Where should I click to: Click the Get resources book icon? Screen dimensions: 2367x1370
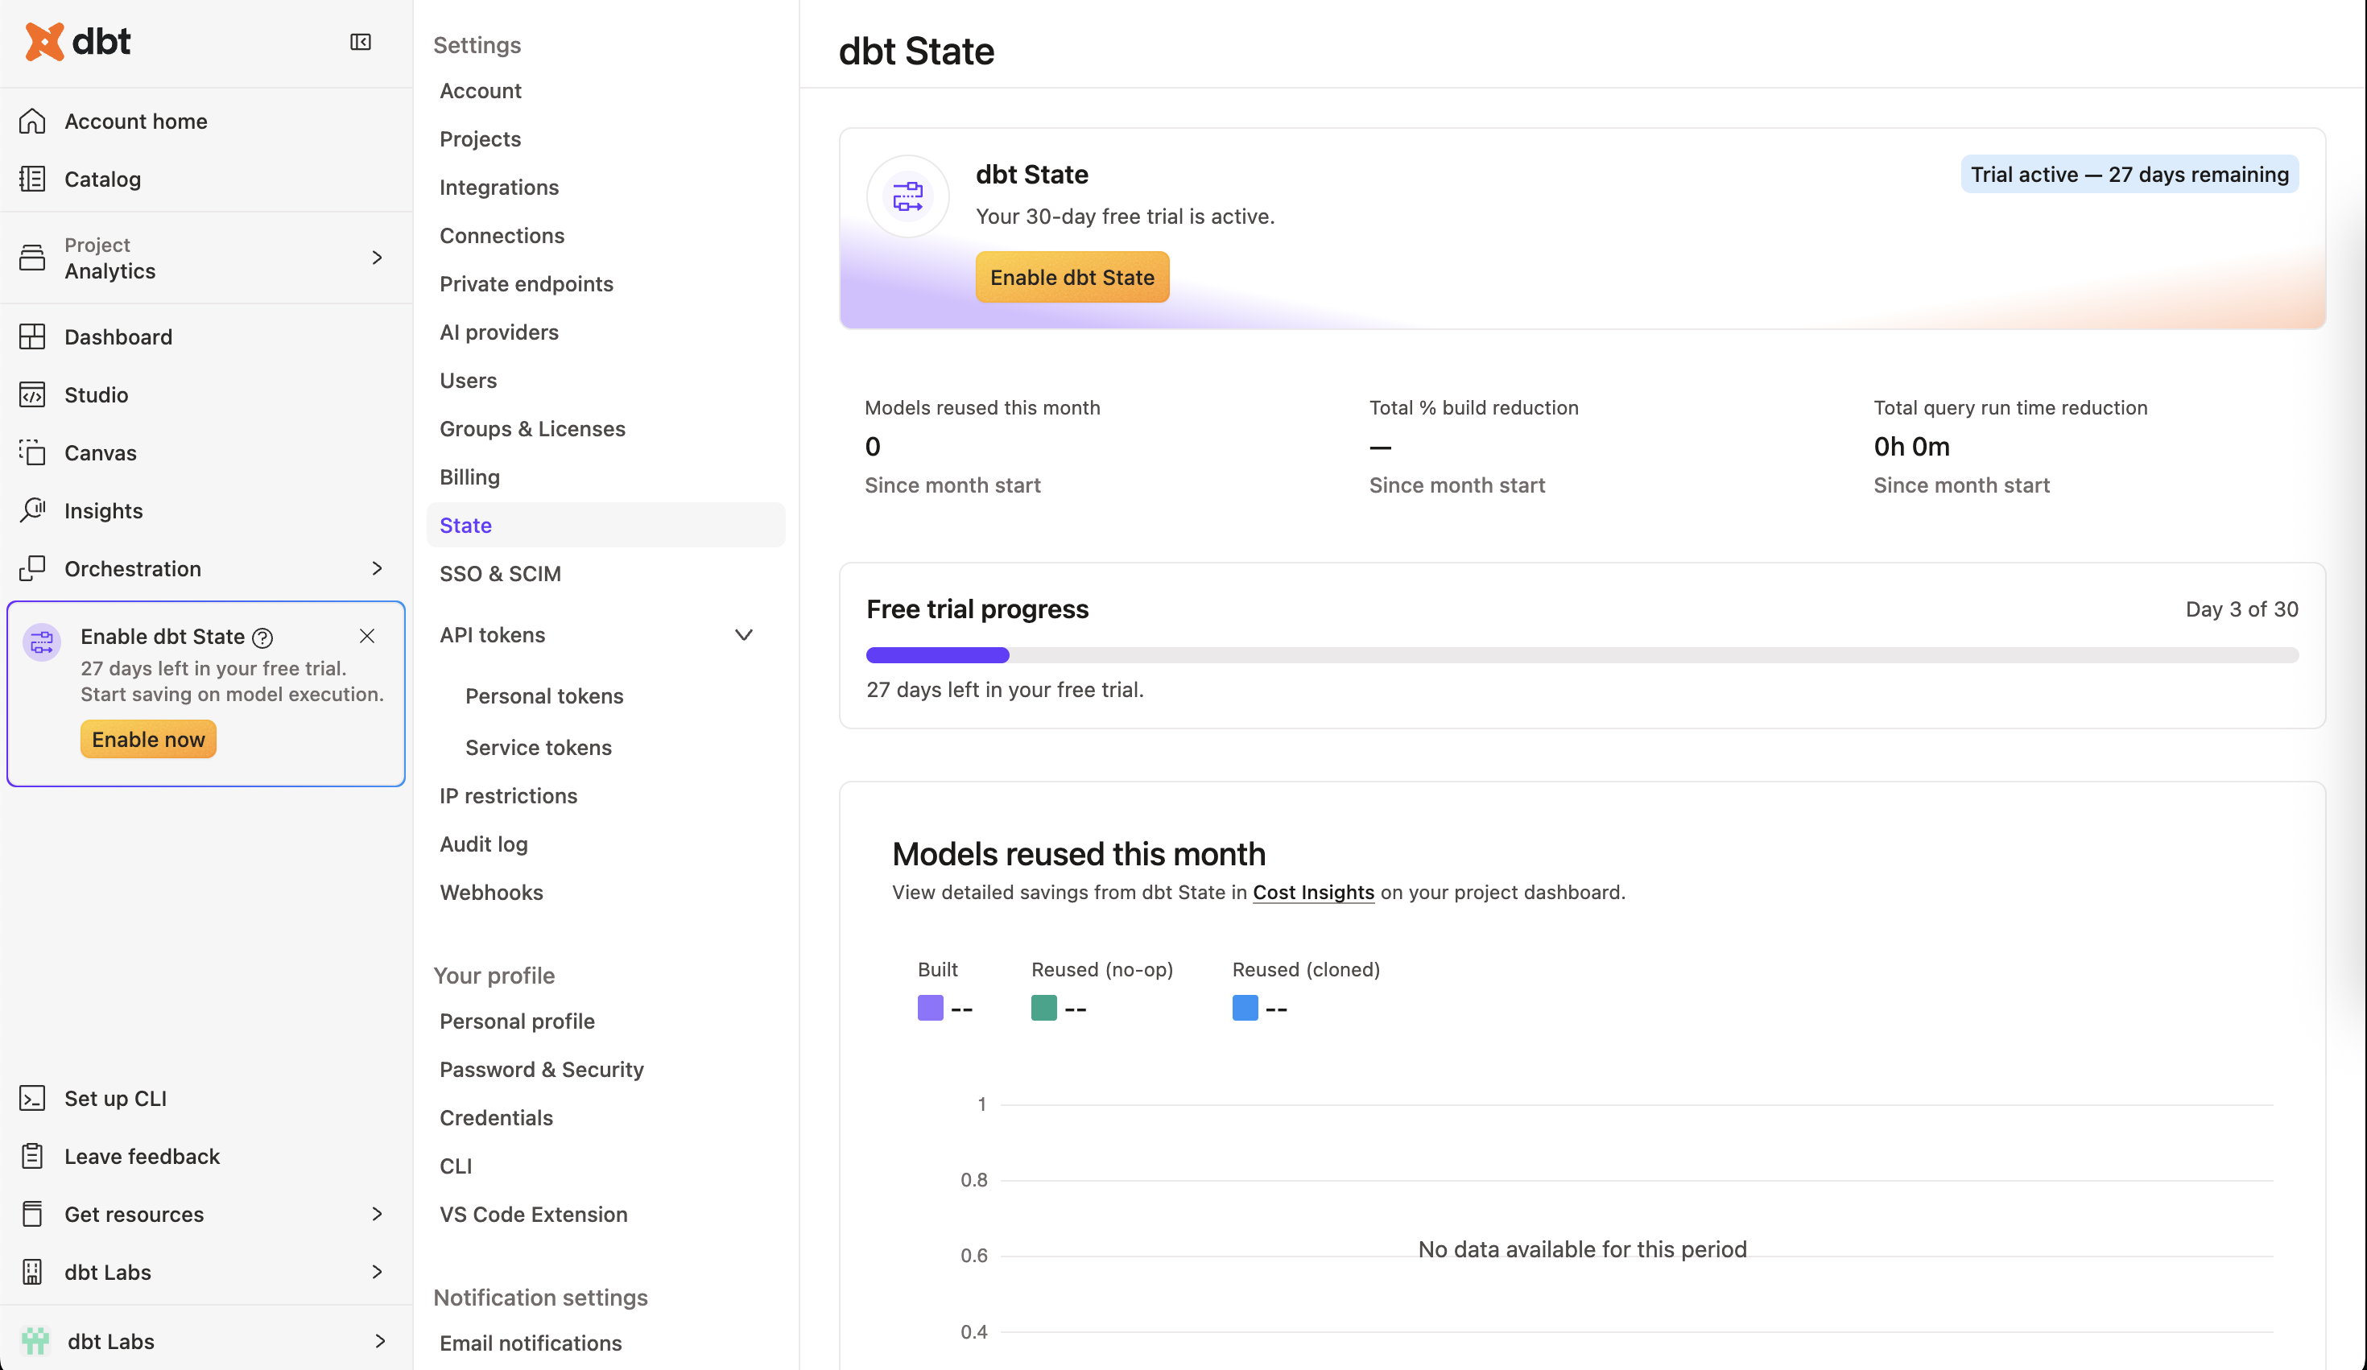(33, 1214)
